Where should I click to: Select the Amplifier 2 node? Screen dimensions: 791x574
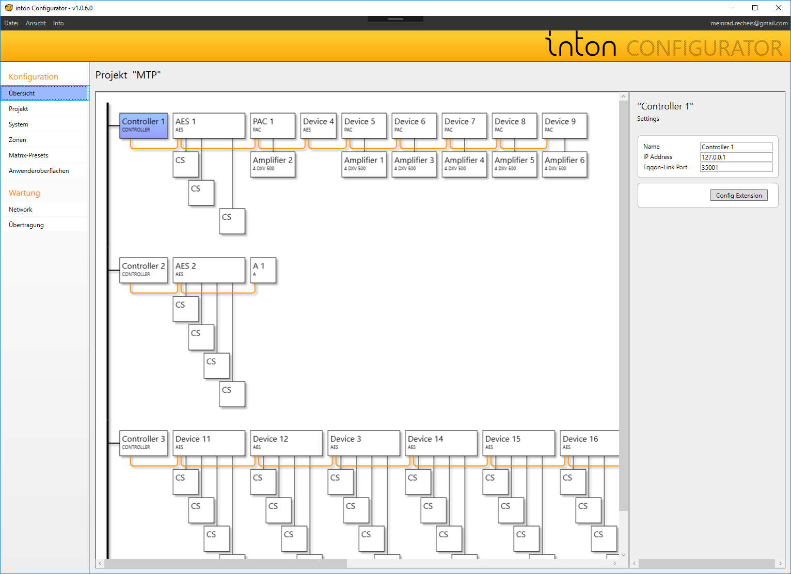tap(273, 164)
